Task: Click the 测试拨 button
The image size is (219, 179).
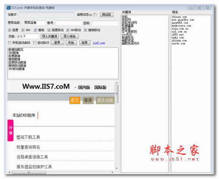Action: click(x=106, y=15)
